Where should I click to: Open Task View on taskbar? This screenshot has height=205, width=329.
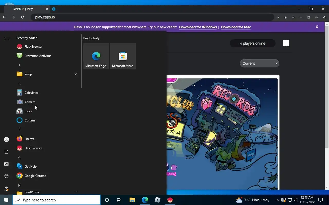click(119, 200)
